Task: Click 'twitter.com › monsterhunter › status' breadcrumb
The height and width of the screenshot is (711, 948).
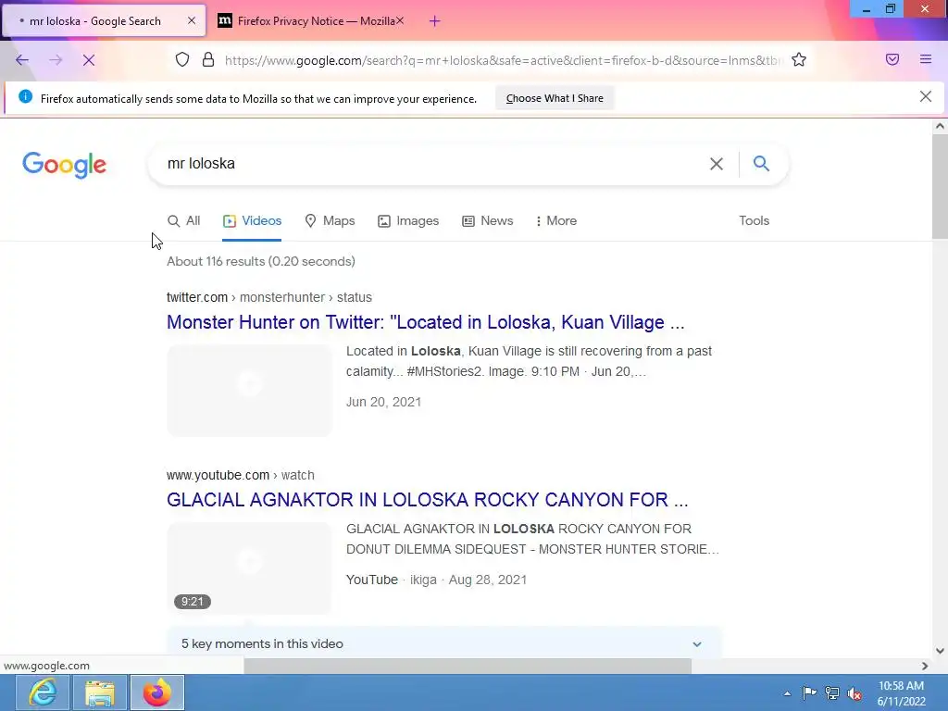Action: tap(269, 297)
